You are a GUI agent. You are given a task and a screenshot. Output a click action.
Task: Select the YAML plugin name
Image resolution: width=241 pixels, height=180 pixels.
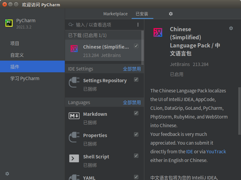click(x=89, y=178)
